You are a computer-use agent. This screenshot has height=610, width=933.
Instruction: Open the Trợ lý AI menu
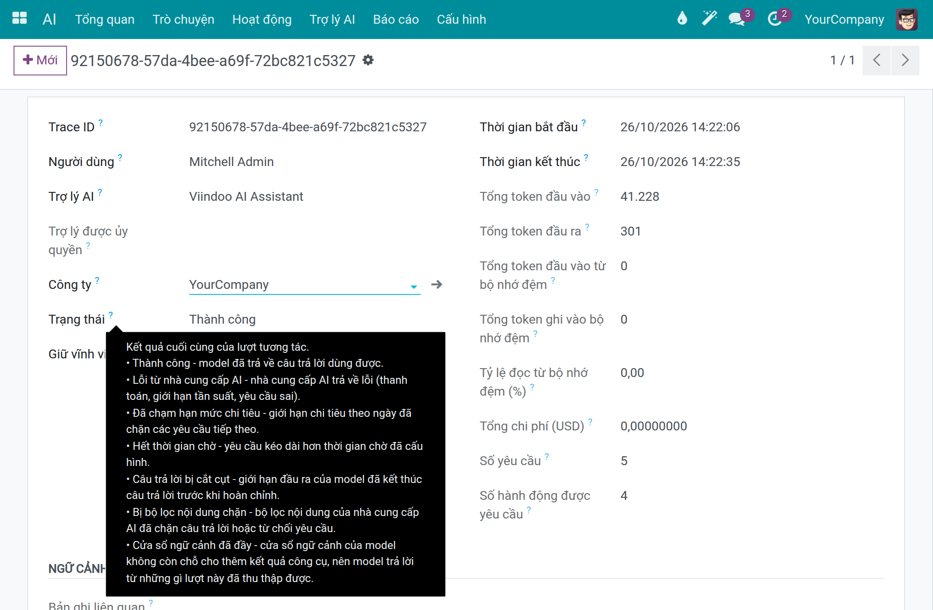(332, 19)
